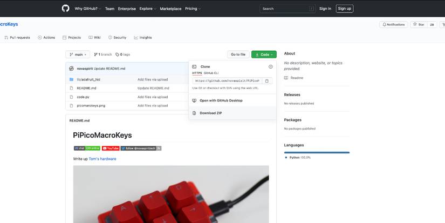Open the Releases heading
The image size is (445, 223).
click(292, 95)
